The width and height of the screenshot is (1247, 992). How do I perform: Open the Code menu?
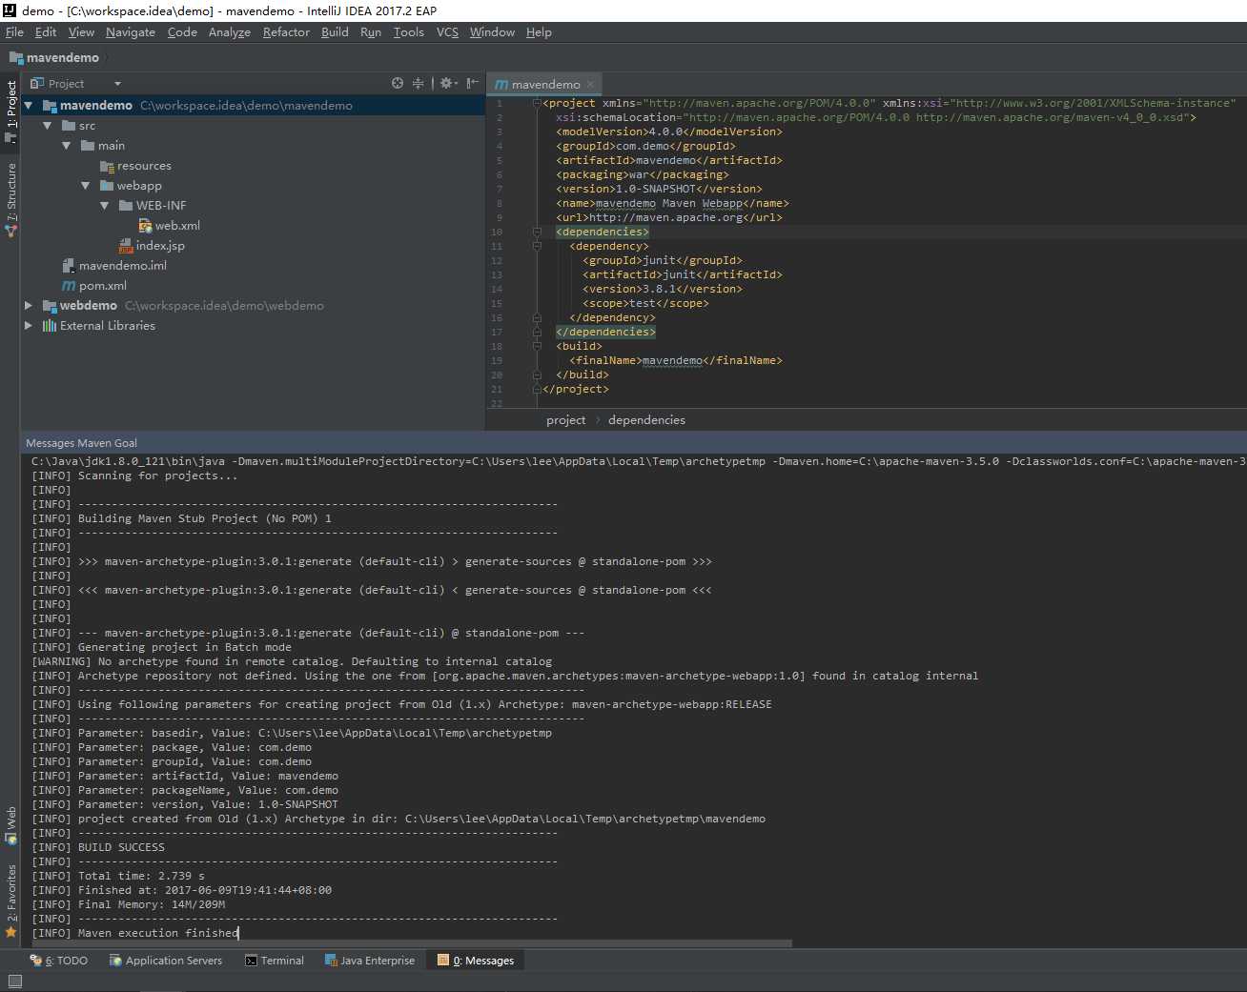pyautogui.click(x=182, y=32)
